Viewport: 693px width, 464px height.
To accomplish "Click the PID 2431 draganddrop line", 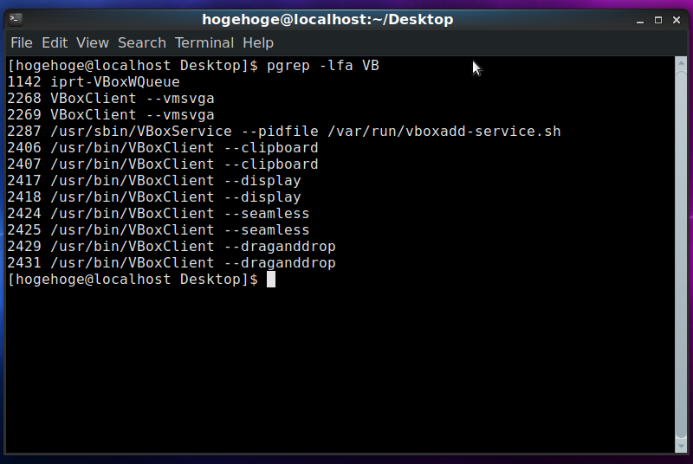I will click(171, 263).
